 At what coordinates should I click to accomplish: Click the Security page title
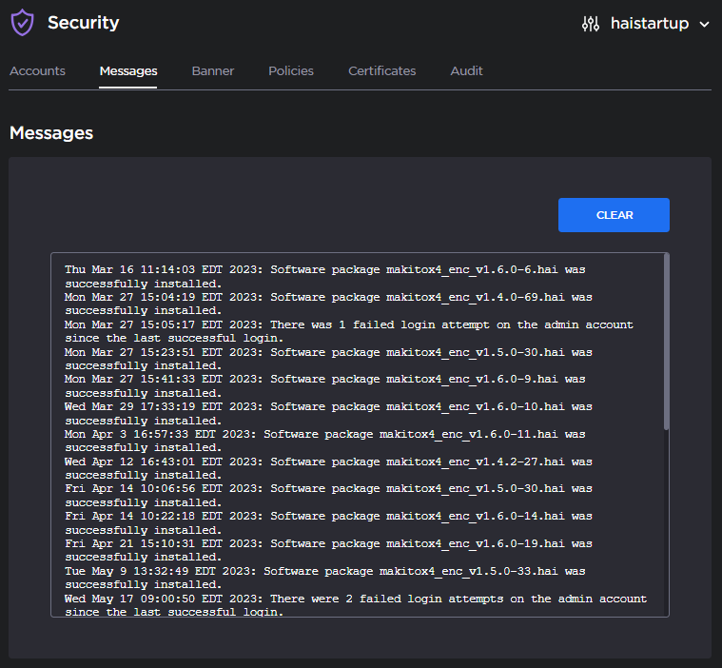(x=84, y=23)
